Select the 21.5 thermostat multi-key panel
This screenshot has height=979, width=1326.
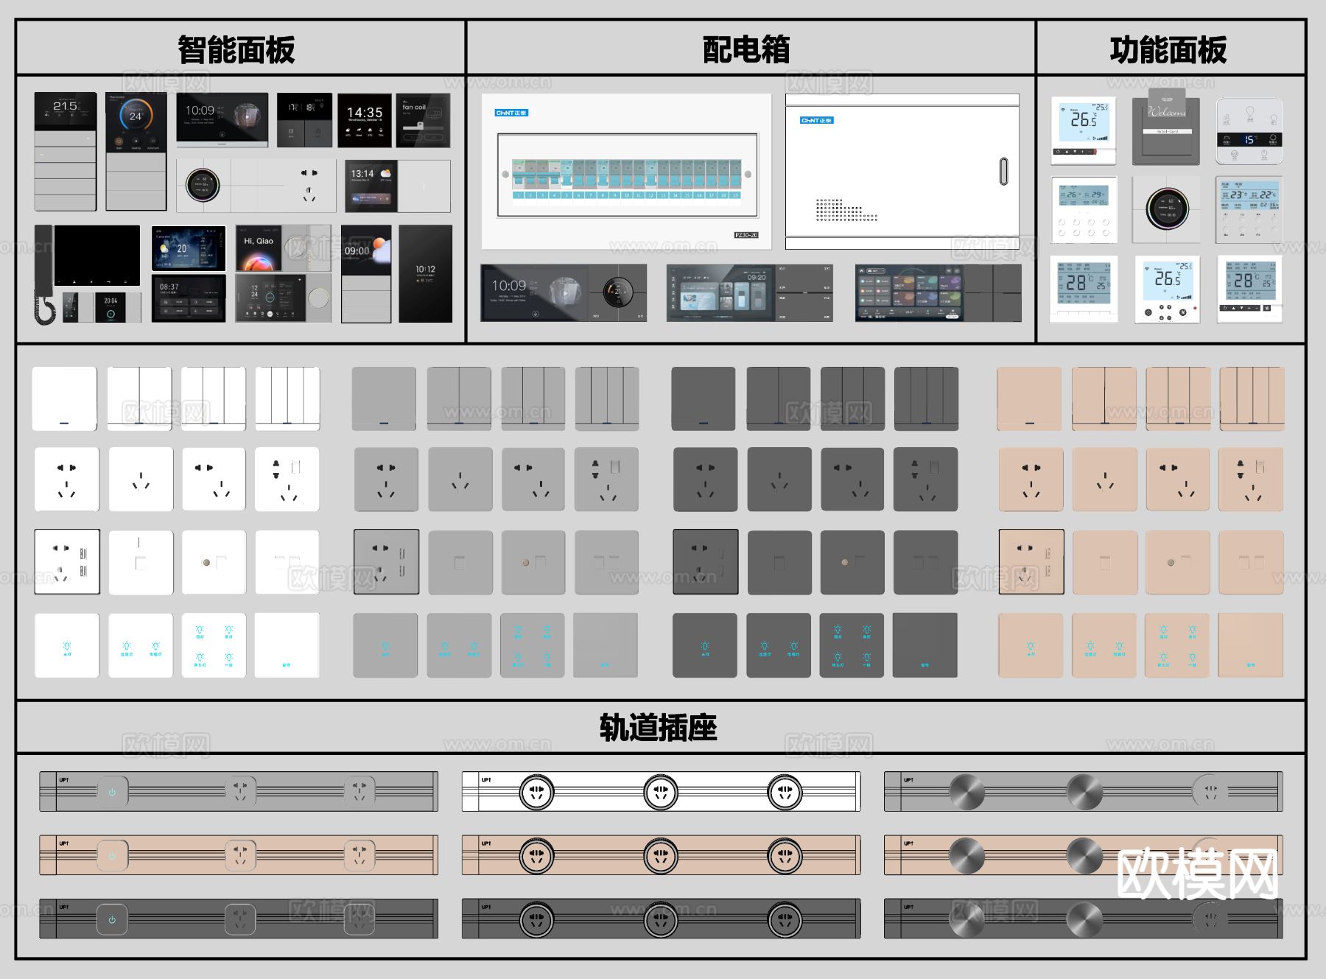(x=66, y=152)
